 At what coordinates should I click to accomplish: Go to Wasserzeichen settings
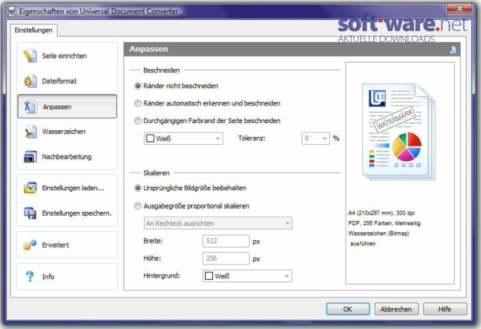pos(67,132)
